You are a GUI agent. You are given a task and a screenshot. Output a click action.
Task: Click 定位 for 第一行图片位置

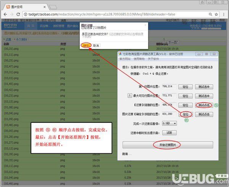(185, 87)
